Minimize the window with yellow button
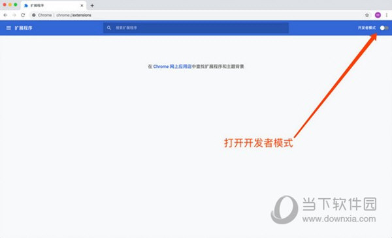The image size is (392, 238). pos(10,5)
